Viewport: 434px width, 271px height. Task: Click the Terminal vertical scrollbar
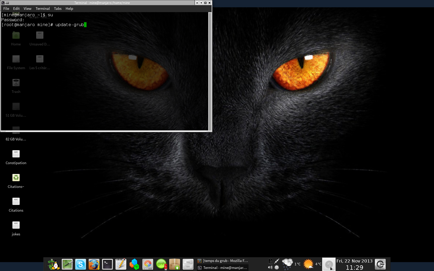[210, 71]
